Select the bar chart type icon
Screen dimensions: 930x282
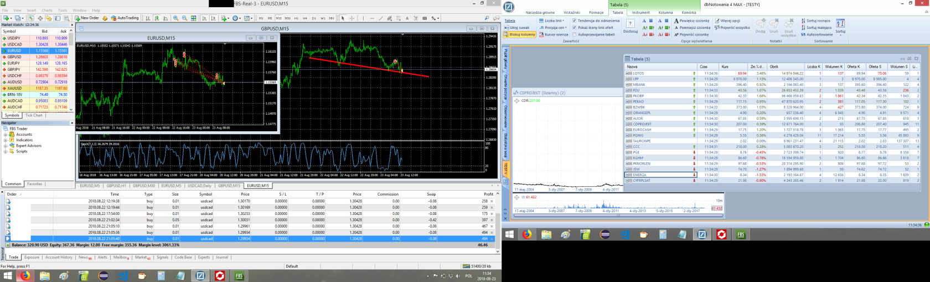[x=148, y=18]
